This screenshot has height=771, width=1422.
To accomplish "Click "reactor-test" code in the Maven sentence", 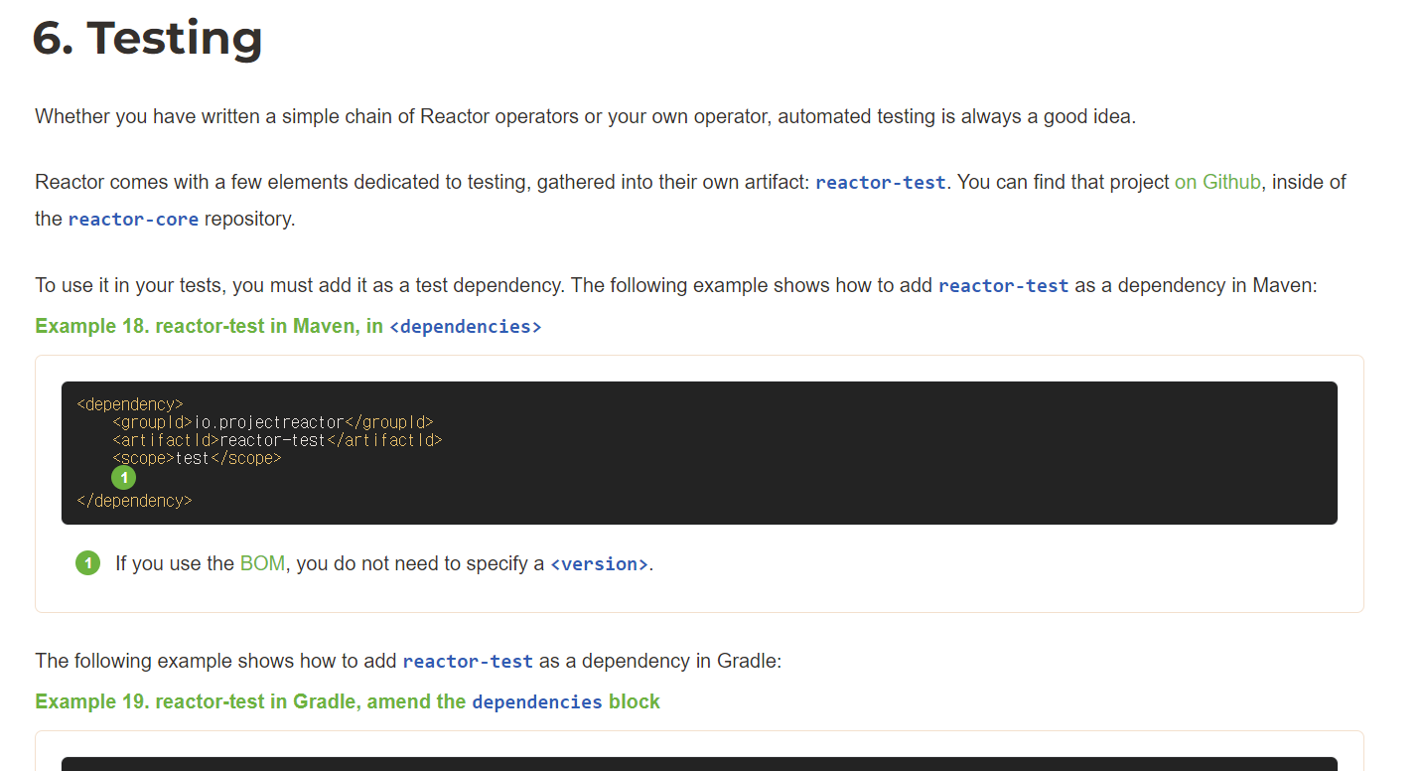I will pos(1004,286).
